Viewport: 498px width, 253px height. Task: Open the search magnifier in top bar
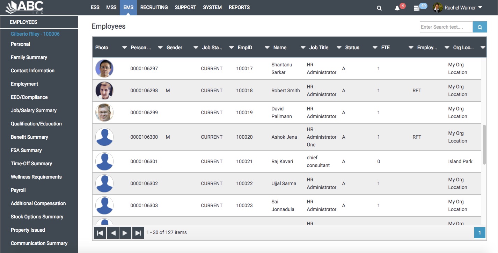click(x=379, y=8)
